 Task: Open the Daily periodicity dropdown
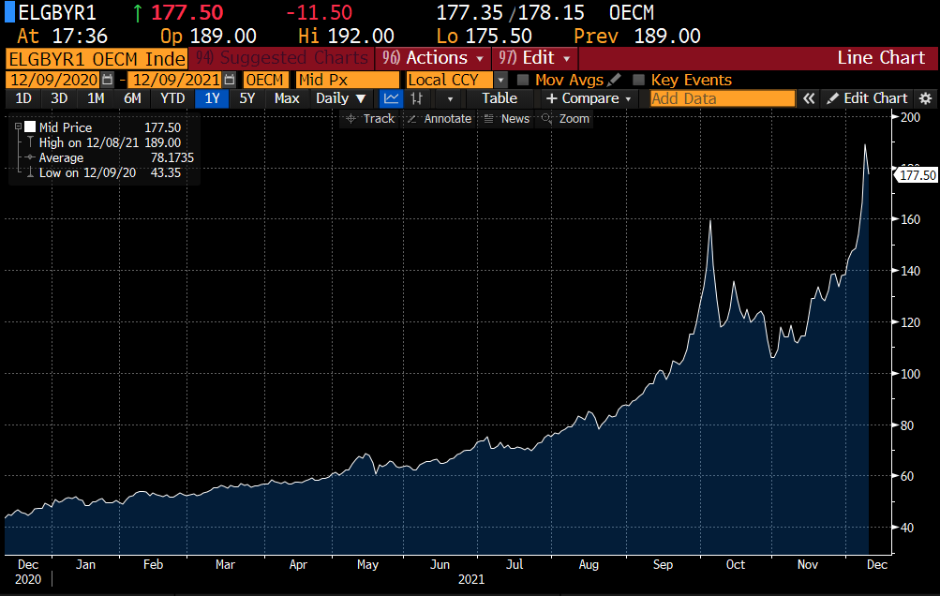point(341,98)
